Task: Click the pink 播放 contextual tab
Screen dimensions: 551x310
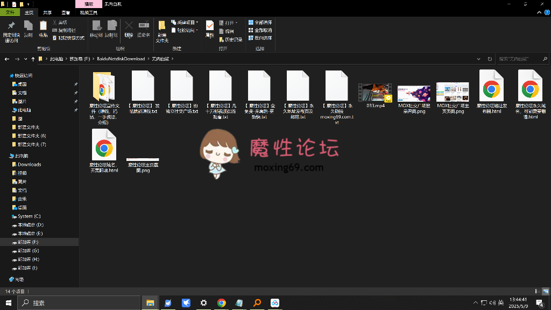Action: tap(89, 4)
